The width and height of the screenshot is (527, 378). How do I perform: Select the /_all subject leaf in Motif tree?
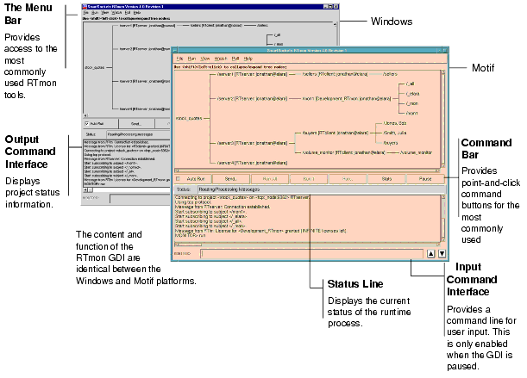click(410, 84)
